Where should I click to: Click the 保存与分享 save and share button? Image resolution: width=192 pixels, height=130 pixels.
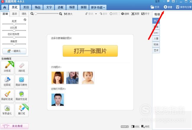[184, 7]
